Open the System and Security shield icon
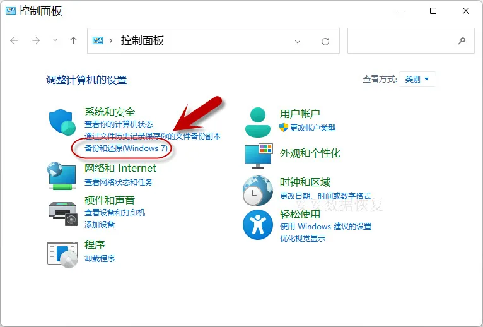Viewport: 483px width, 327px height. coord(62,122)
